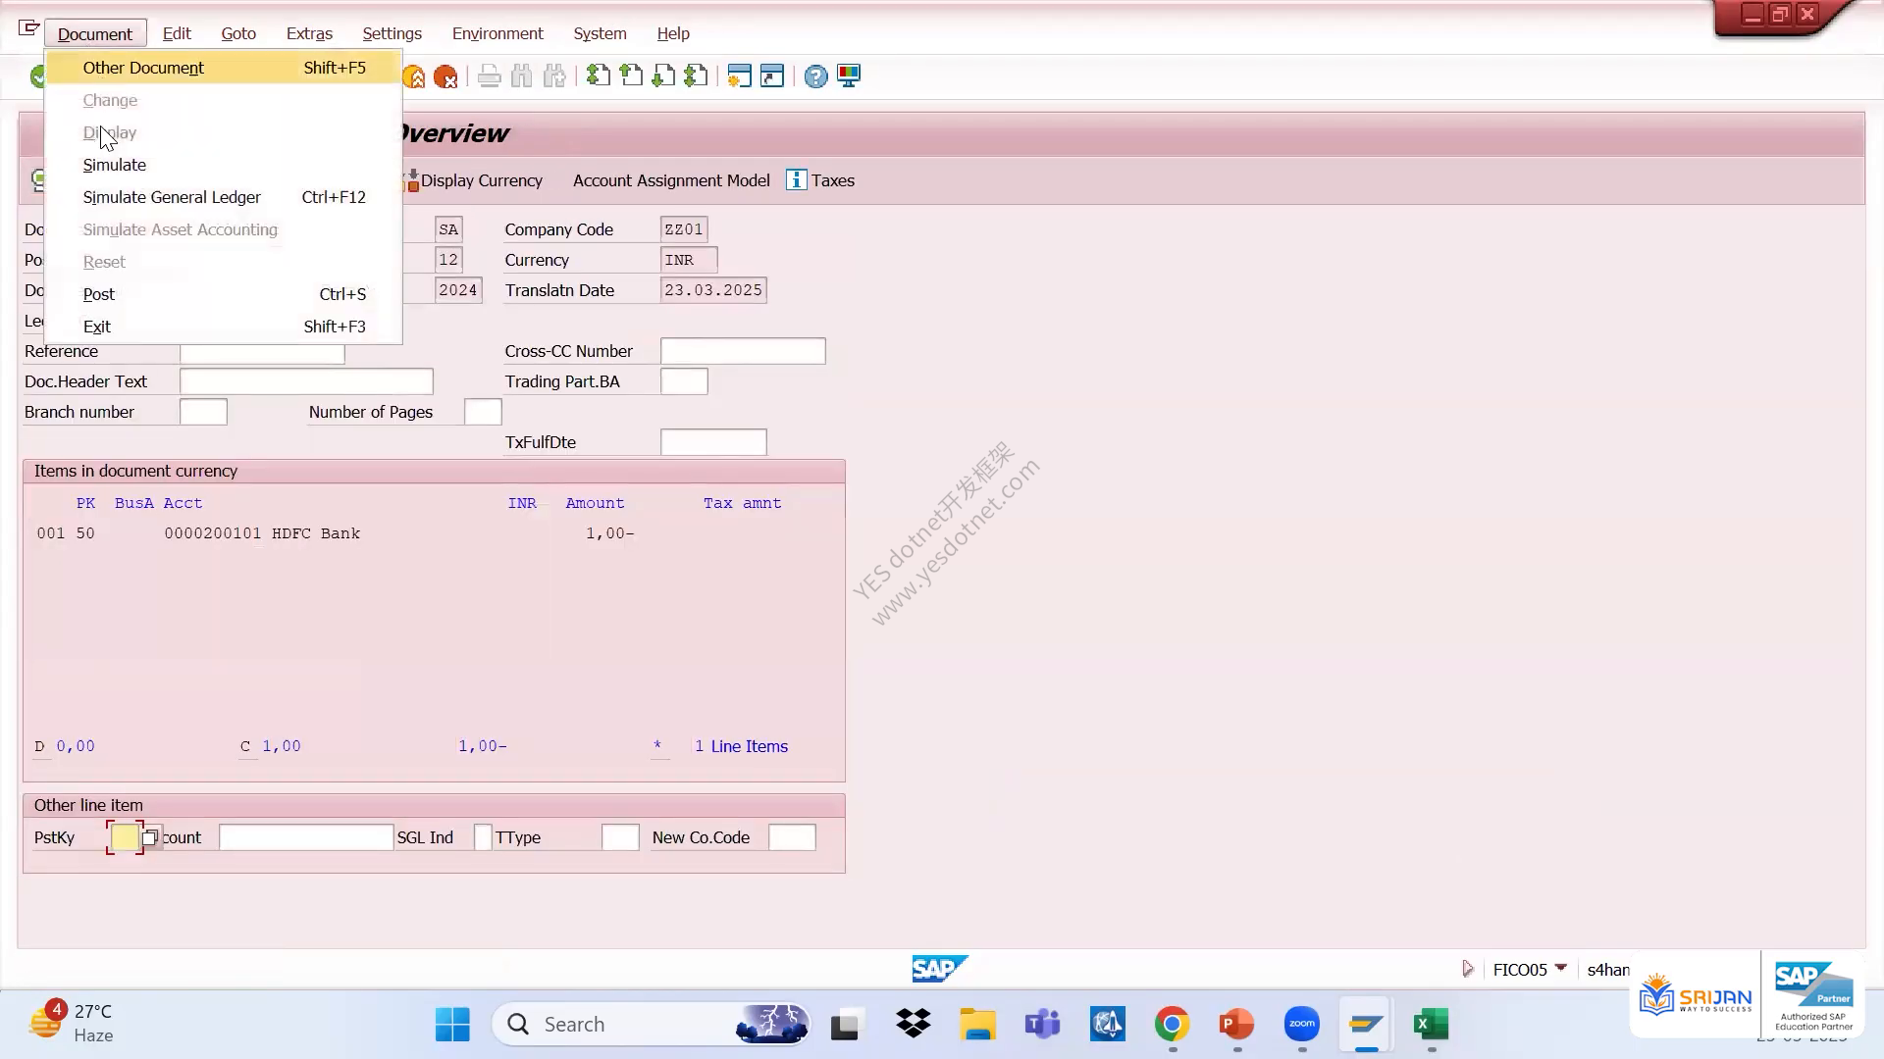Click the Account Assignment Model button
The image size is (1884, 1059).
[x=671, y=180]
